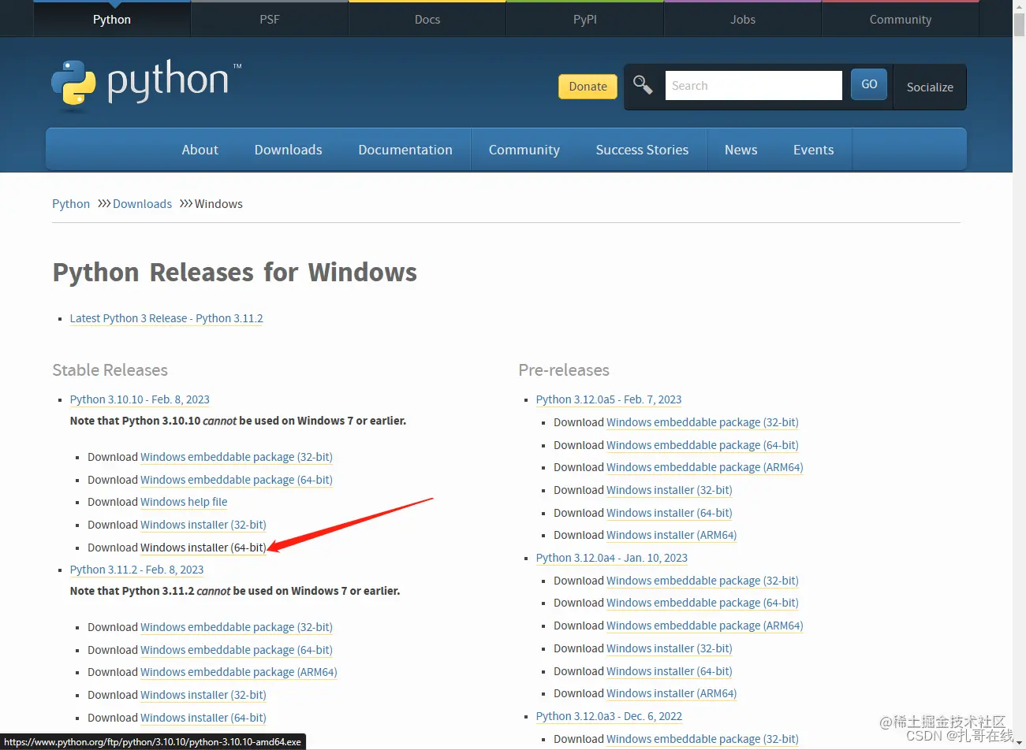Click the scrollbar up arrow

(1019, 6)
